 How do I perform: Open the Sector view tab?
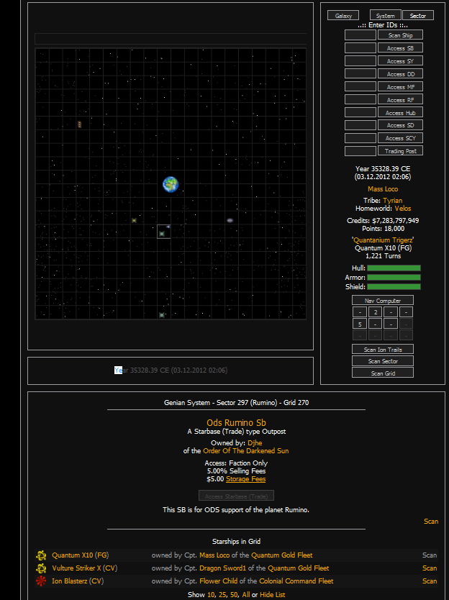[x=418, y=16]
